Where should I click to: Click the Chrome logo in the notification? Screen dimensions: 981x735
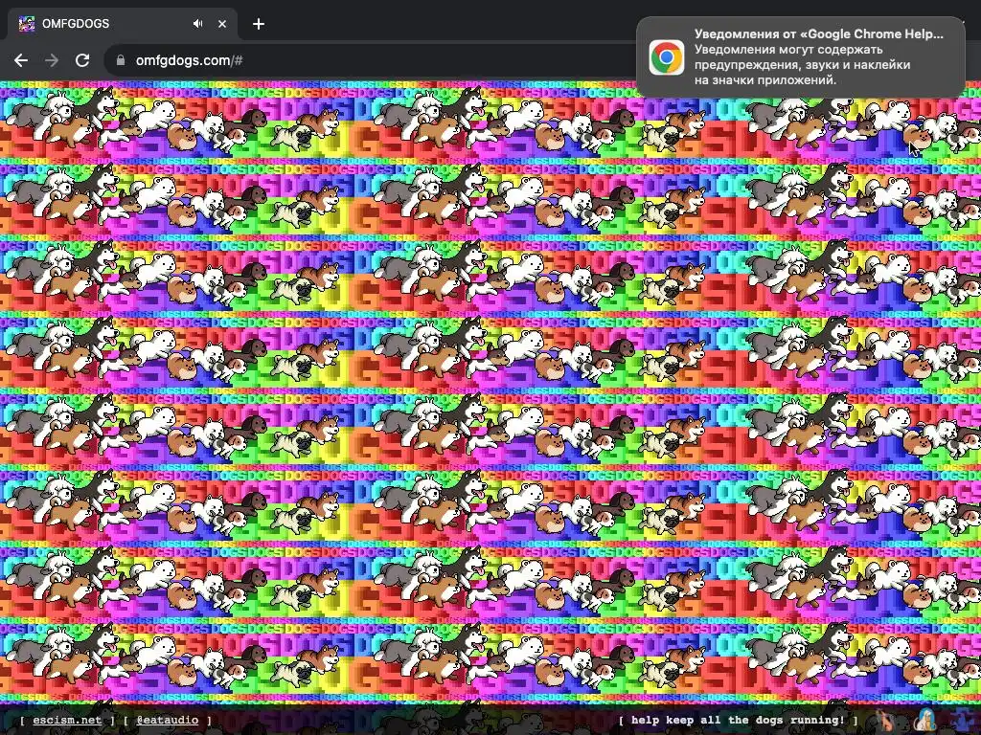click(x=667, y=57)
